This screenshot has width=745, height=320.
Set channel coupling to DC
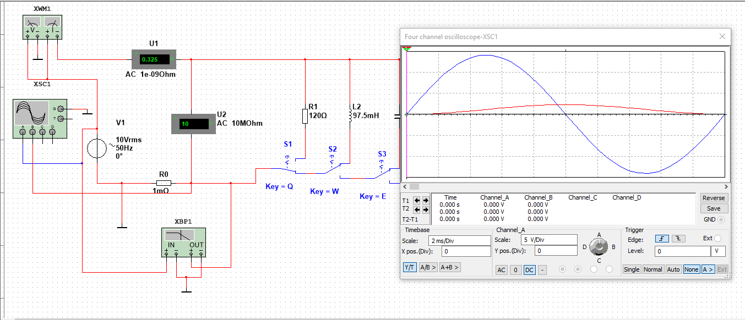529,270
